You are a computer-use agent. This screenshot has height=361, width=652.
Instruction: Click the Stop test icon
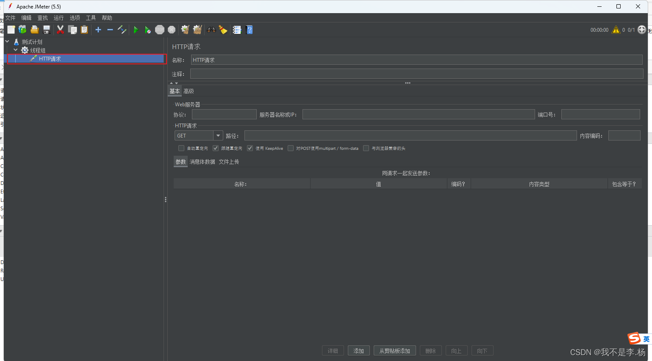point(160,30)
